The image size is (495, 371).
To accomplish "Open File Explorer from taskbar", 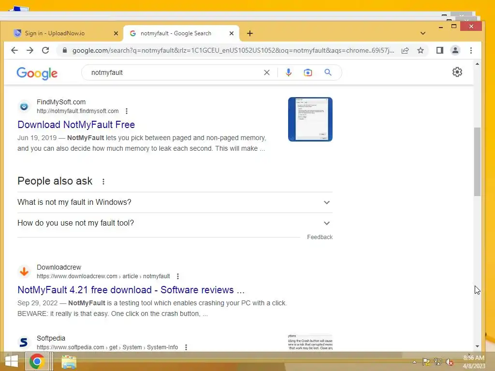I will 69,362.
